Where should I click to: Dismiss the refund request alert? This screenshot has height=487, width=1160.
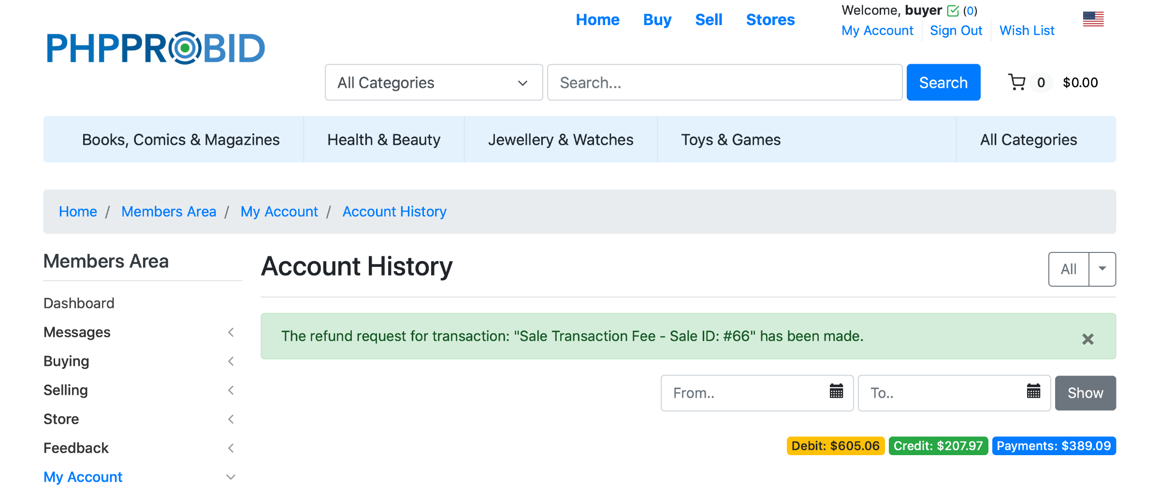coord(1087,339)
